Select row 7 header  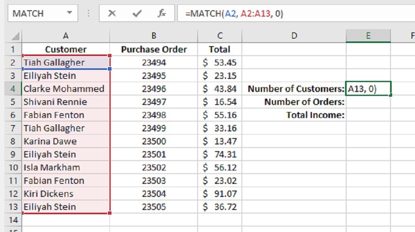pos(13,128)
